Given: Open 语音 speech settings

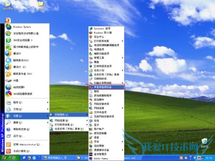Looking at the screenshot, I should (106, 137).
